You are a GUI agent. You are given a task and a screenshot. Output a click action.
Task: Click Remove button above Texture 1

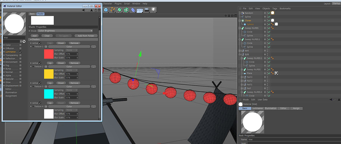[x=74, y=43]
